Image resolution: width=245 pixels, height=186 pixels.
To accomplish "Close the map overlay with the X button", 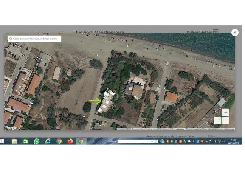I will (x=235, y=33).
